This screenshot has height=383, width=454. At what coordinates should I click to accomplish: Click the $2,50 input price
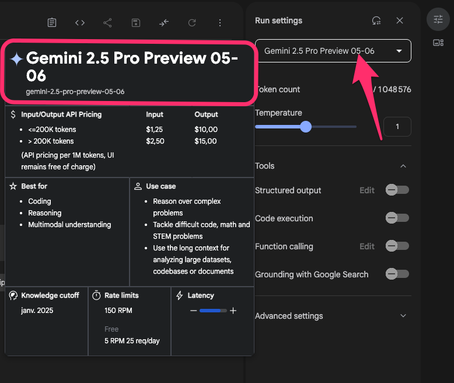(155, 141)
